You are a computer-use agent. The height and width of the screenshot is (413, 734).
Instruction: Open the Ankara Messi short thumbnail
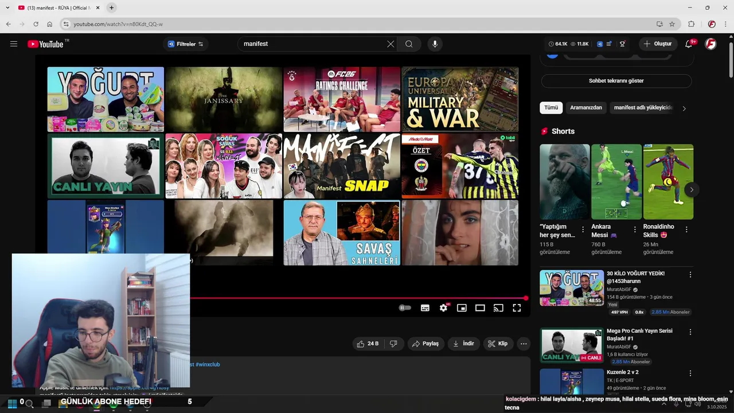pos(616,182)
